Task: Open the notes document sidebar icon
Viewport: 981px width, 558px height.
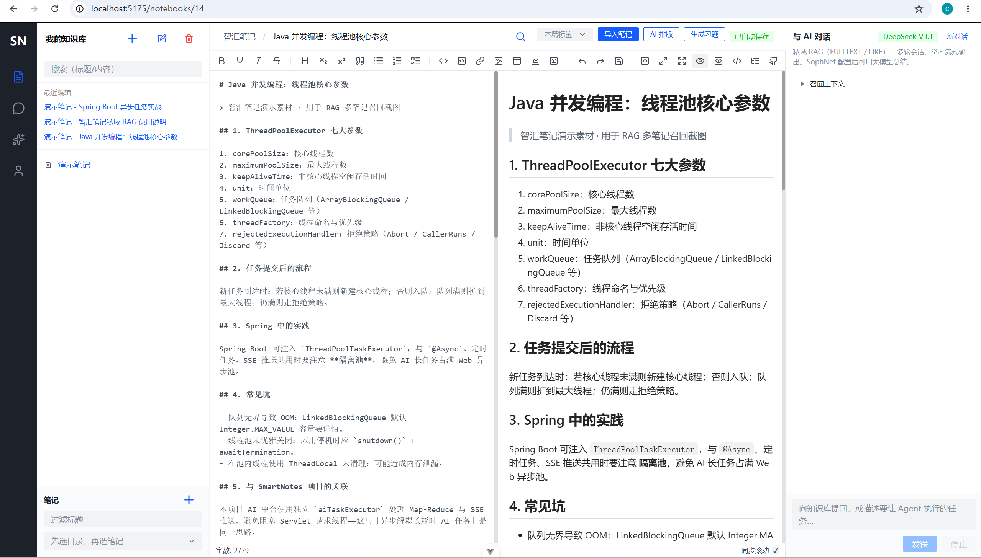Action: [x=18, y=77]
